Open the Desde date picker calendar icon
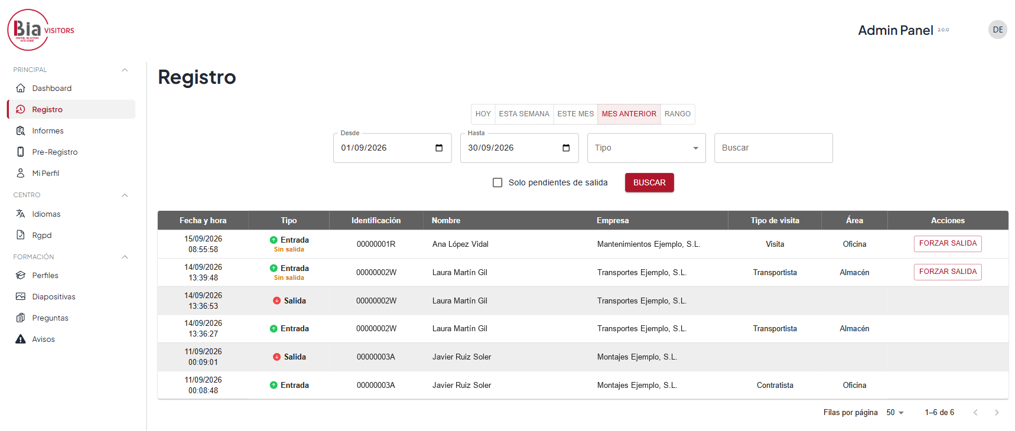Viewport: 1015px width, 431px height. (x=439, y=148)
